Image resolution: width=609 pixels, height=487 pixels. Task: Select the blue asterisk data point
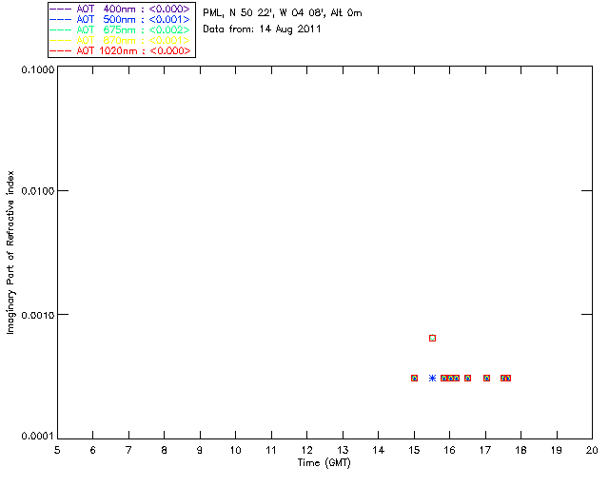[432, 379]
